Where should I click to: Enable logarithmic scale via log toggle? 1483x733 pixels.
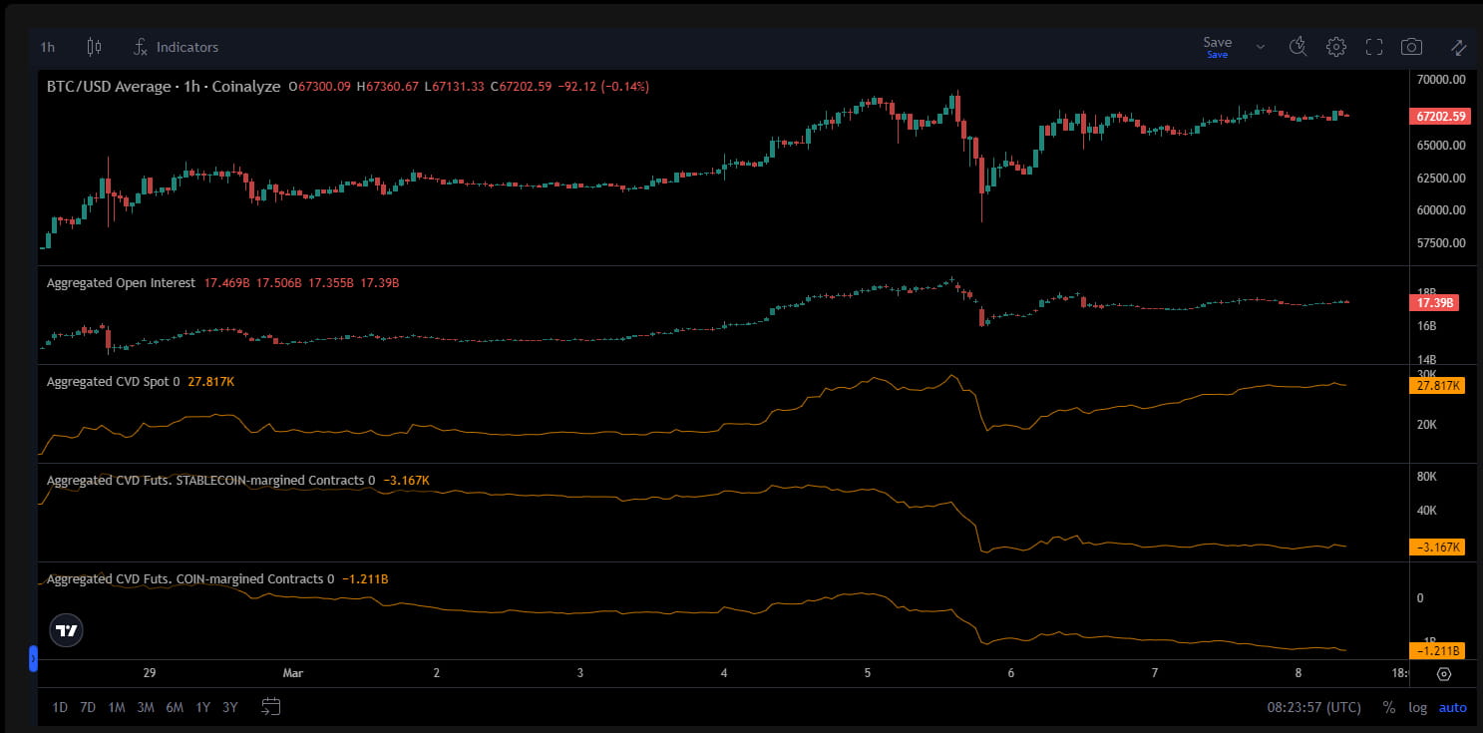click(1417, 707)
